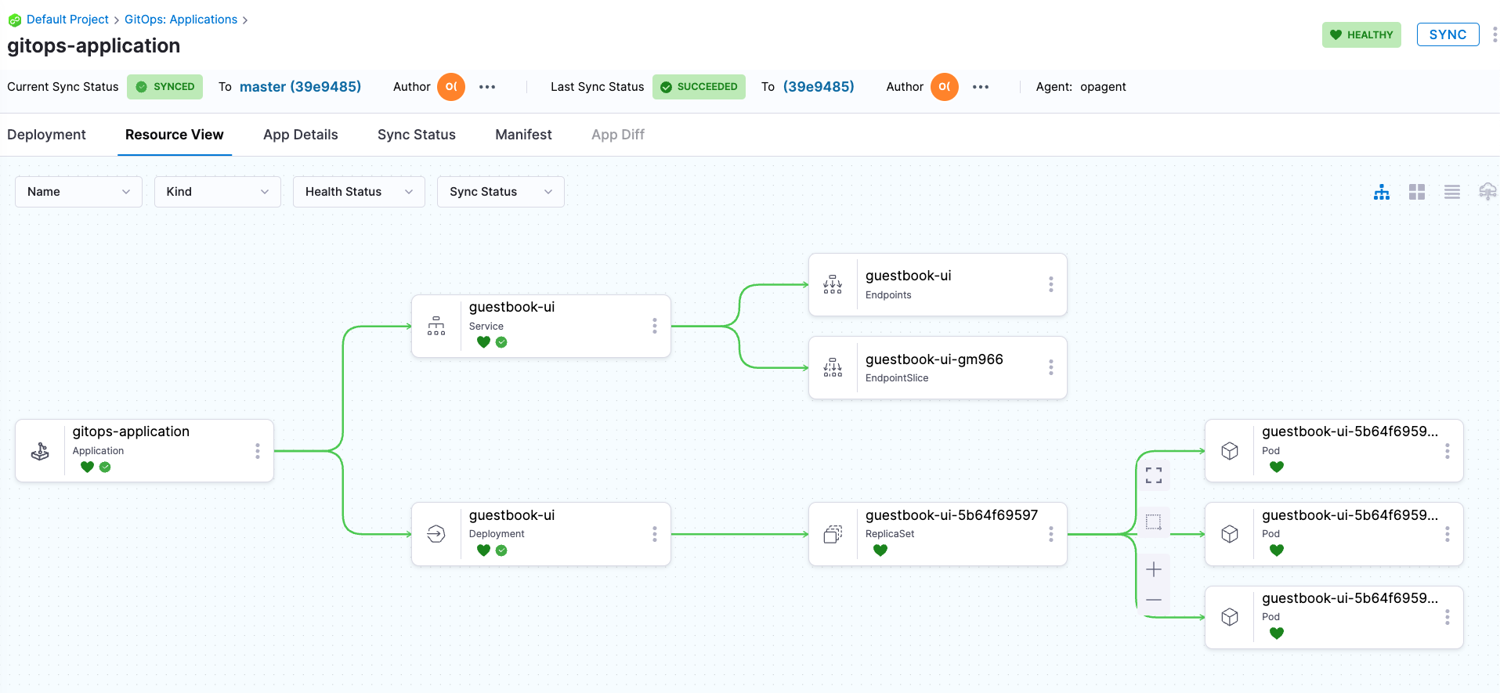
Task: Expand the Kind filter dropdown
Action: 217,192
